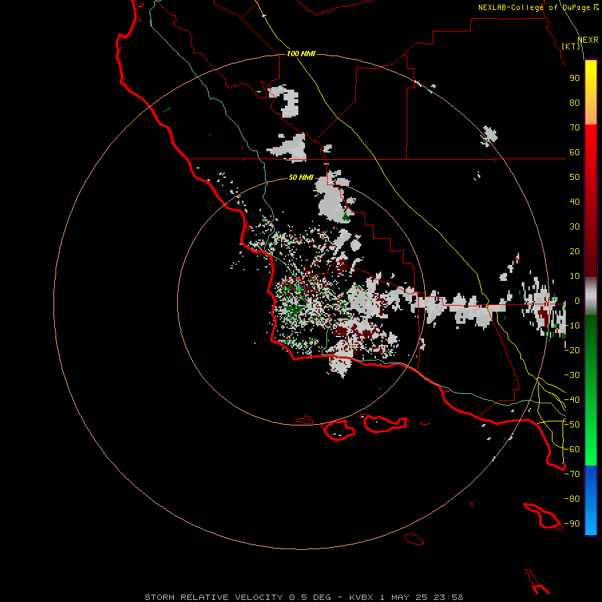Click the "NEXR" label near color bar
Screen dimensions: 602x602
[x=588, y=40]
